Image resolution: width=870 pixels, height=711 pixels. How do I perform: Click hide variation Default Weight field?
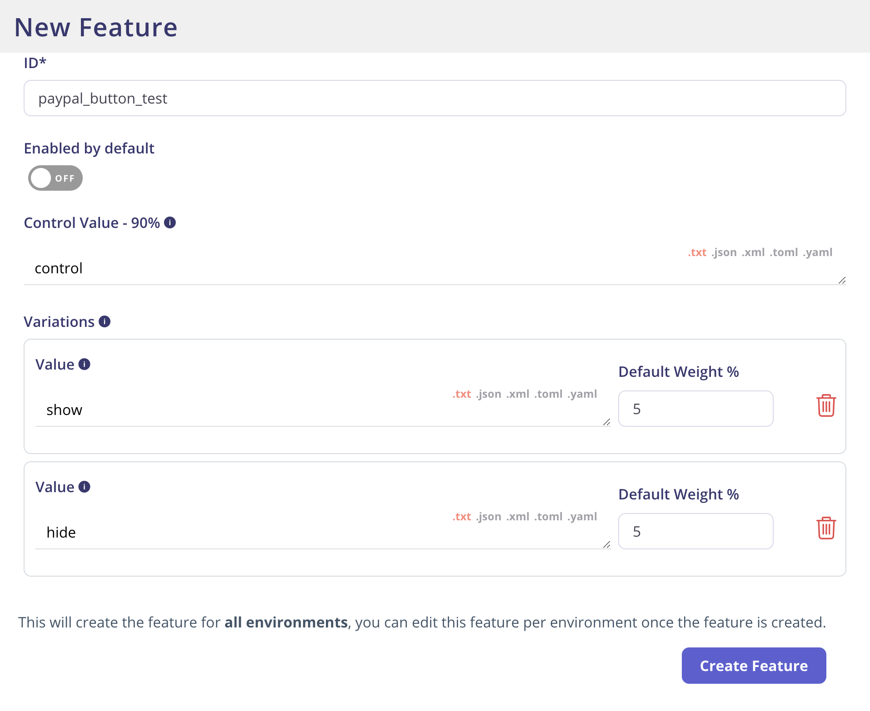click(695, 531)
